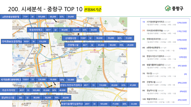Click the 1326 household cell for 신내데시앙

coord(83,38)
